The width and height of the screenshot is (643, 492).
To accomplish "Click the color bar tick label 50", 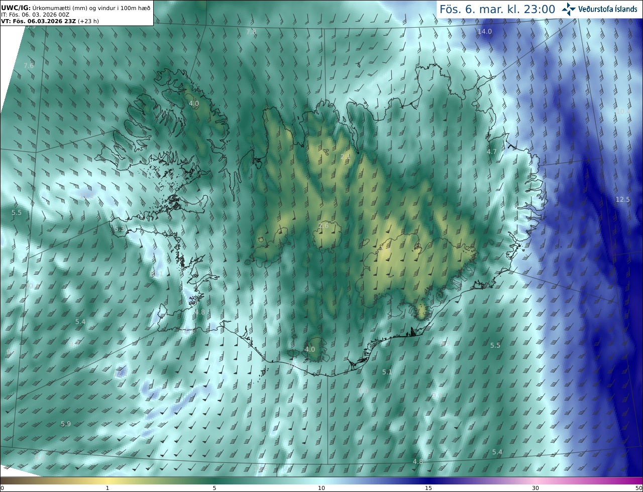I will click(x=639, y=488).
